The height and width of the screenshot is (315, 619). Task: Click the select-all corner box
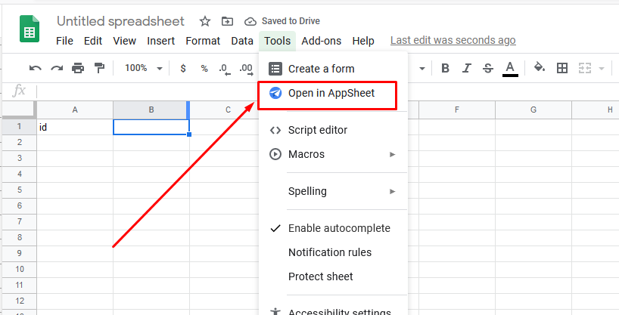point(20,110)
